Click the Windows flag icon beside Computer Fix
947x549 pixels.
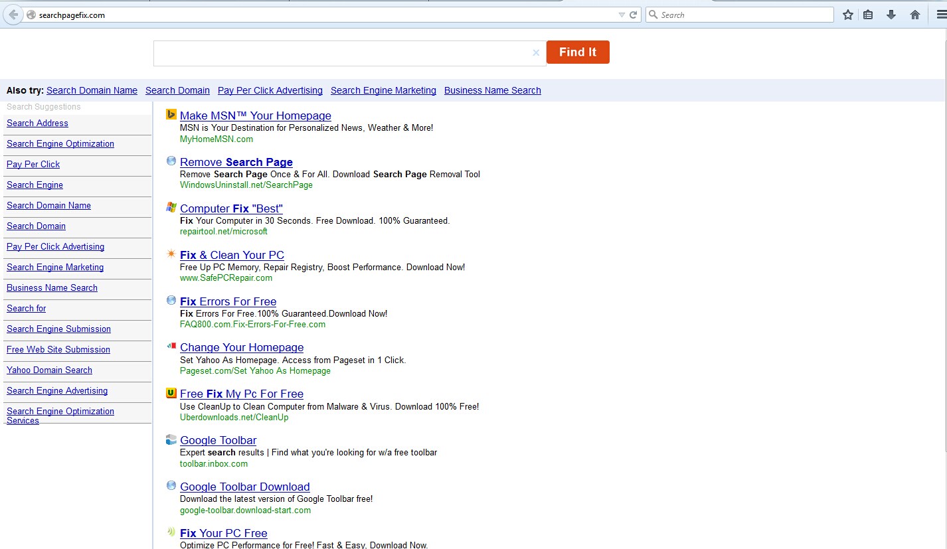pos(171,207)
